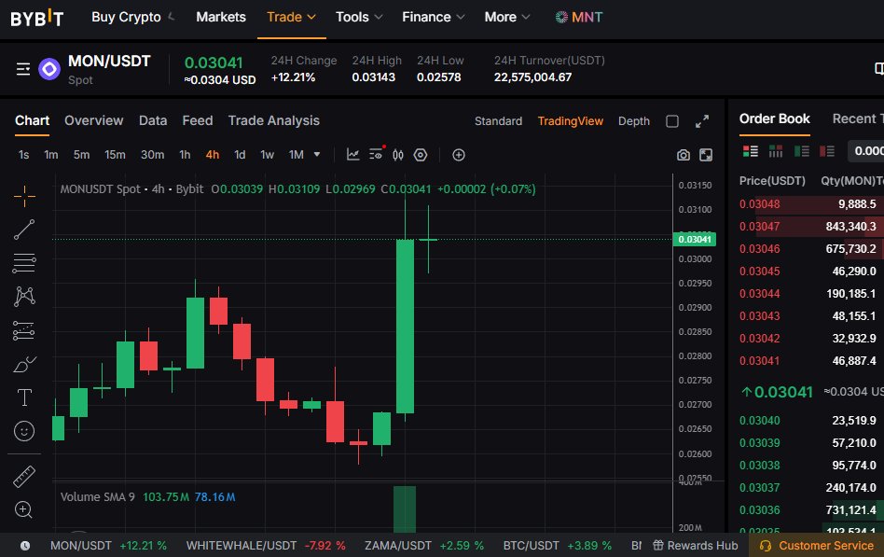The width and height of the screenshot is (884, 557).
Task: Click the clock icon in the ticker bar
Action: [x=25, y=546]
